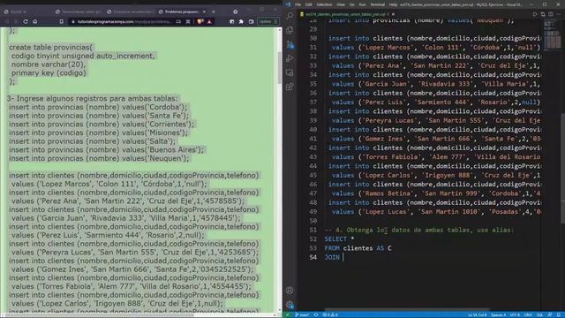Change indentation via Spaces: 4 in status bar
Screen dimensions: 565x318
[x=498, y=314]
